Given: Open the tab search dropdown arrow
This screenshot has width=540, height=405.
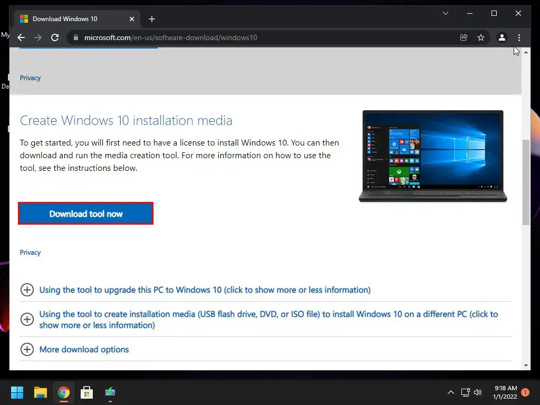Looking at the screenshot, I should (445, 13).
